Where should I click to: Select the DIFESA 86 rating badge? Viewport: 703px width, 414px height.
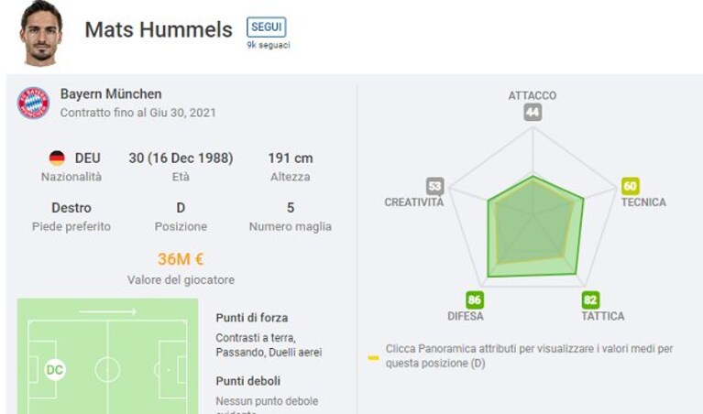475,300
